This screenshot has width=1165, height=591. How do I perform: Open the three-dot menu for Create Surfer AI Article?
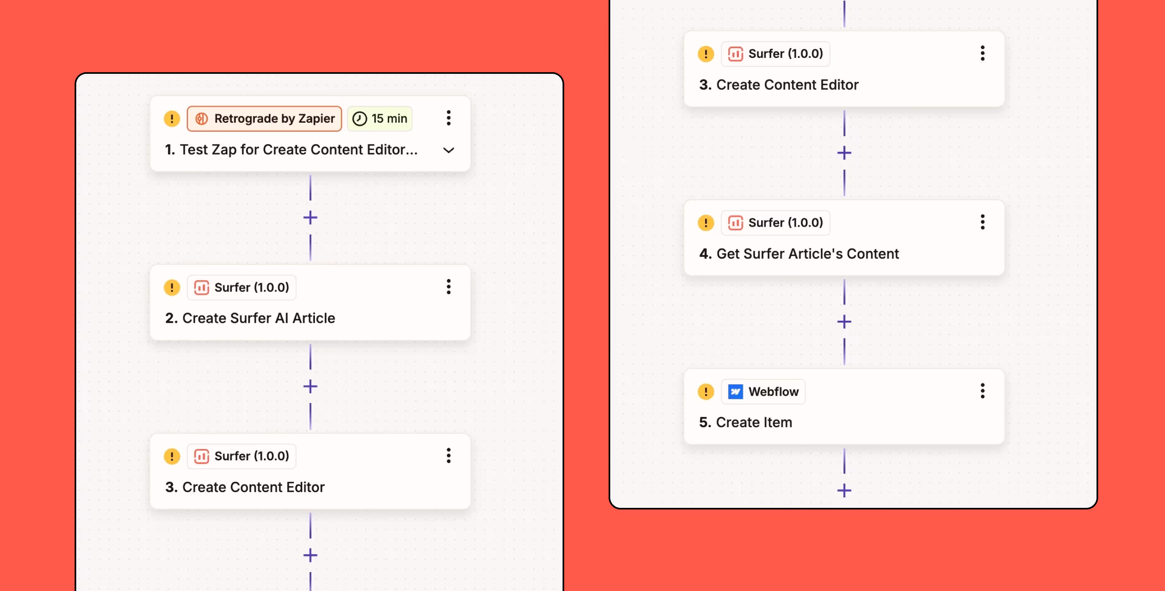coord(449,287)
